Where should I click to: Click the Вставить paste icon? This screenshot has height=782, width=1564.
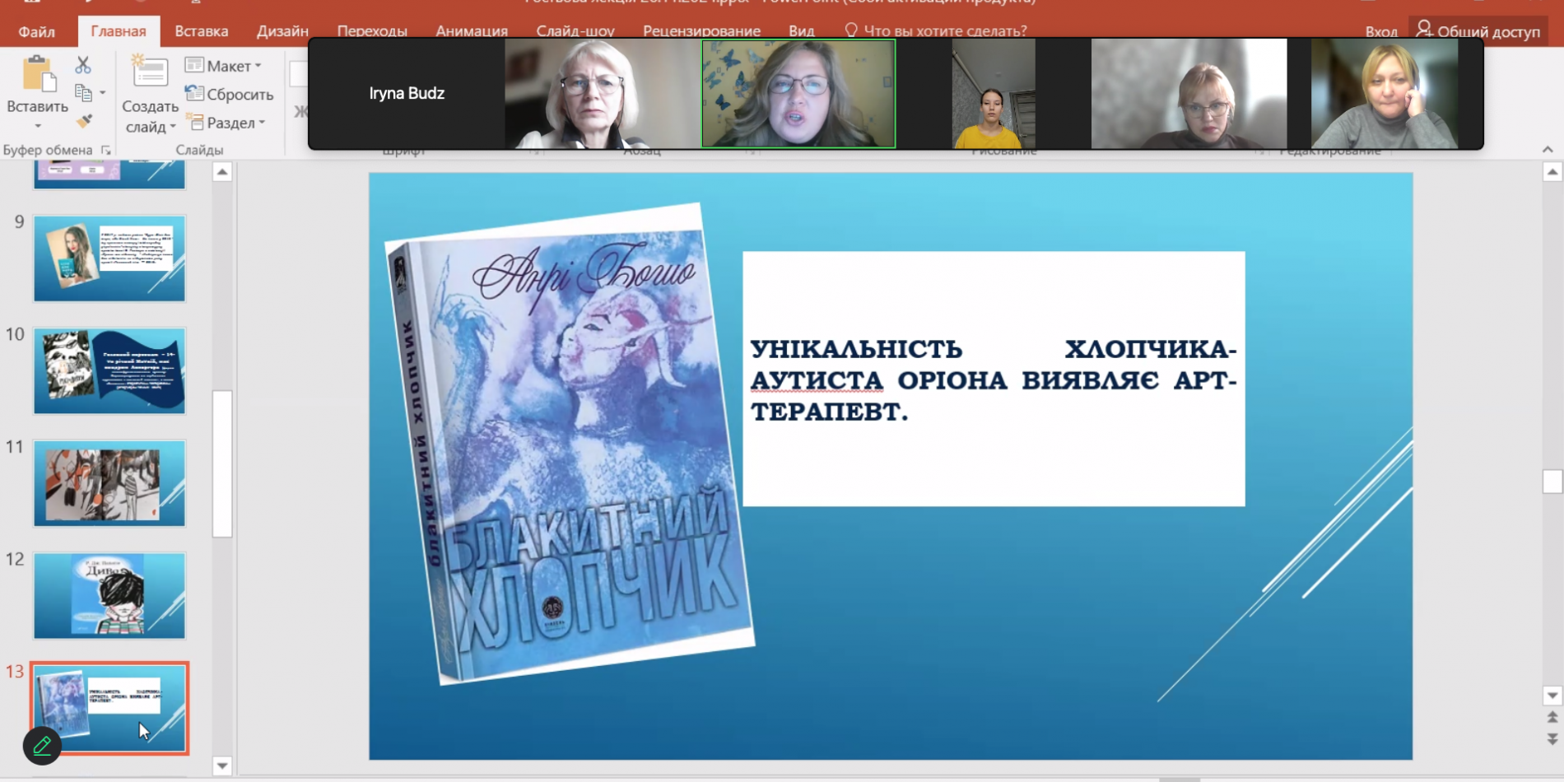38,74
